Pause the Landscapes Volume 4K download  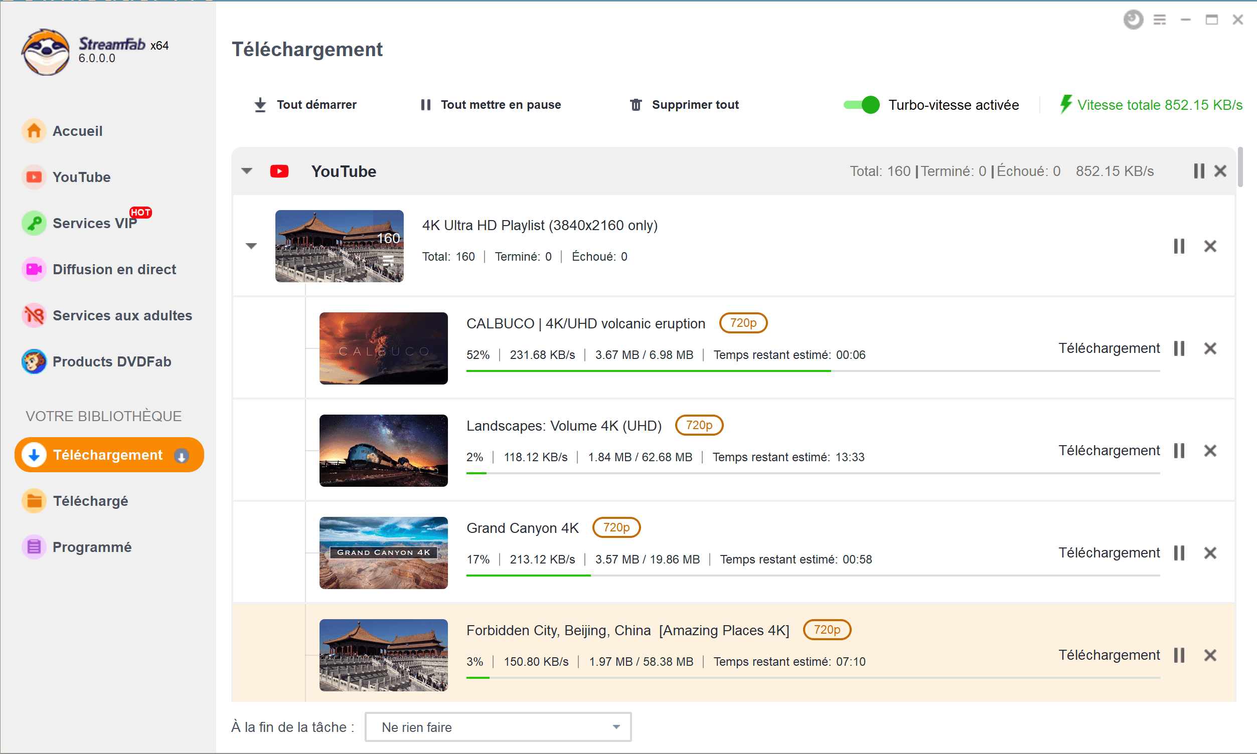click(x=1180, y=451)
